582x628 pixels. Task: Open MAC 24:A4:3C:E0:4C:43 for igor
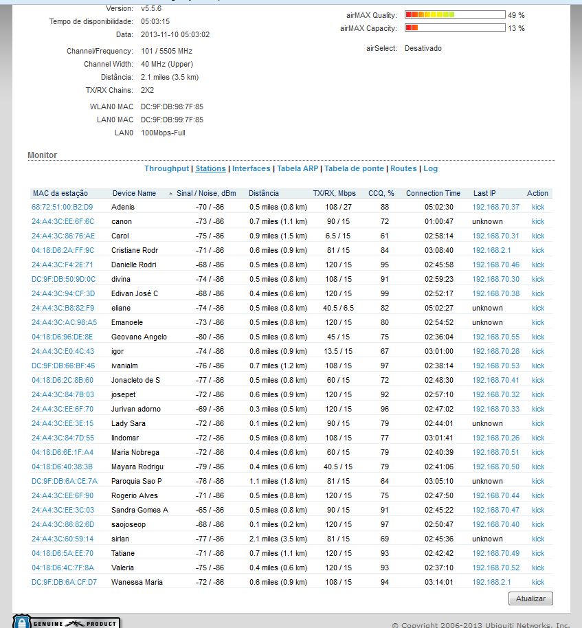63,351
